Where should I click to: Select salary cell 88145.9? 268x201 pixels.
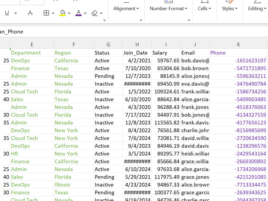[x=166, y=76]
